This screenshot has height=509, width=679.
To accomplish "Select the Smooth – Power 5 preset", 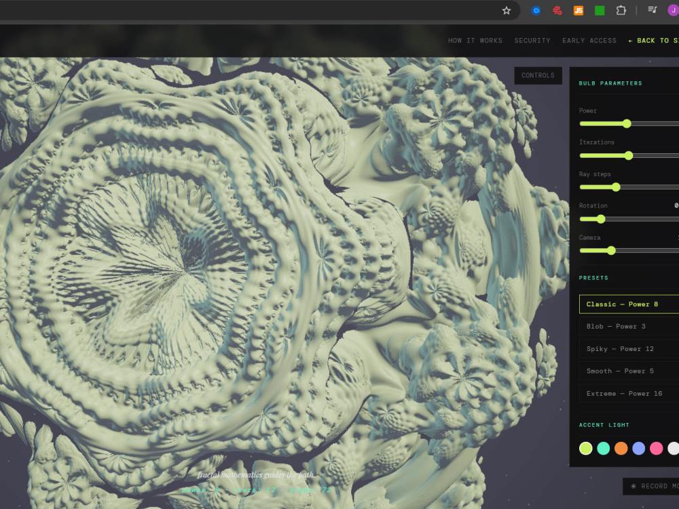I will point(629,371).
